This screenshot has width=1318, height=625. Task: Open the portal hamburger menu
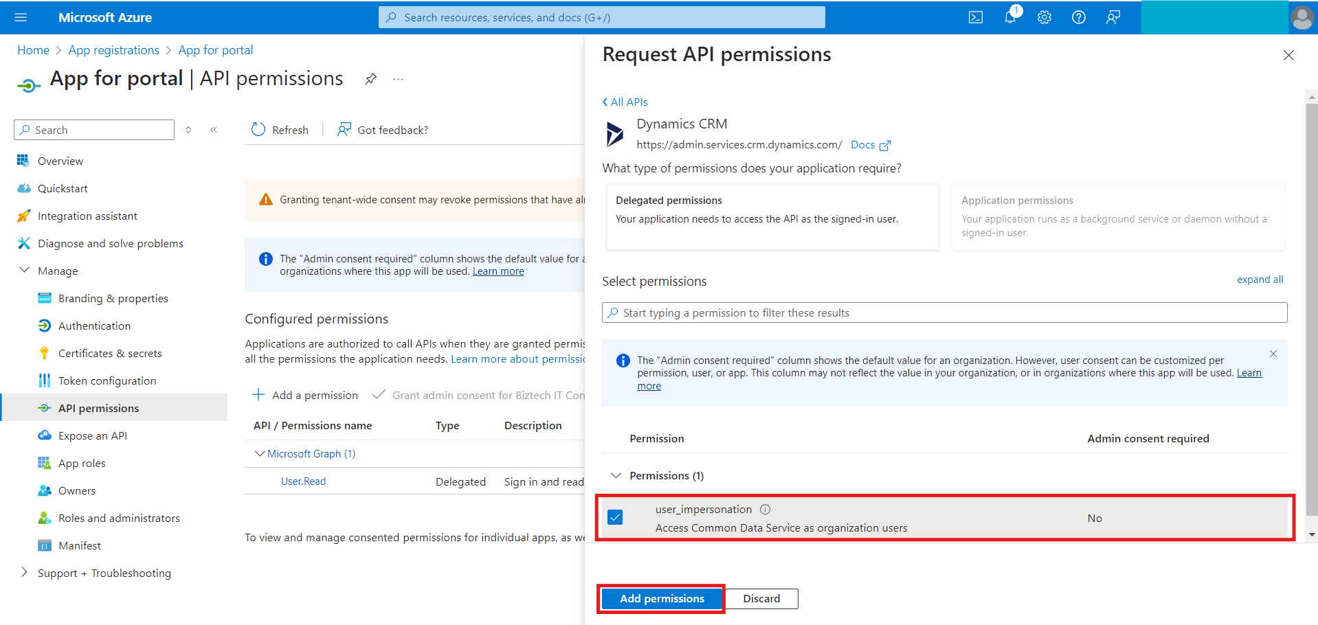[21, 17]
